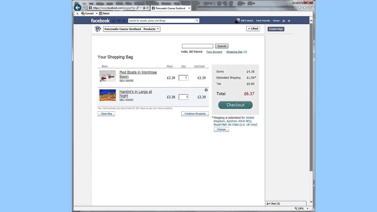Click the search magnifier in address bar
Screen dimensions: 377x212
click(x=138, y=8)
